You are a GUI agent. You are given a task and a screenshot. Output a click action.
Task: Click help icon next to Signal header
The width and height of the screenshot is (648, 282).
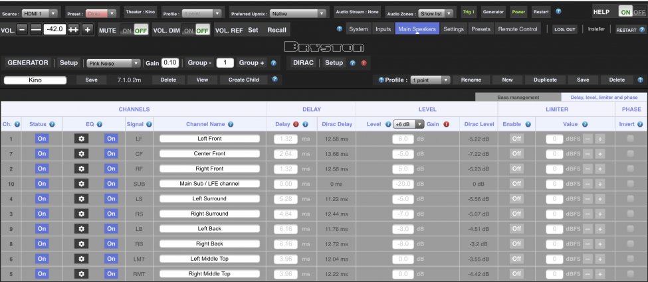(x=149, y=124)
